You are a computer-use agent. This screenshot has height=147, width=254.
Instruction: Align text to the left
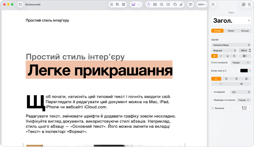(x=216, y=79)
